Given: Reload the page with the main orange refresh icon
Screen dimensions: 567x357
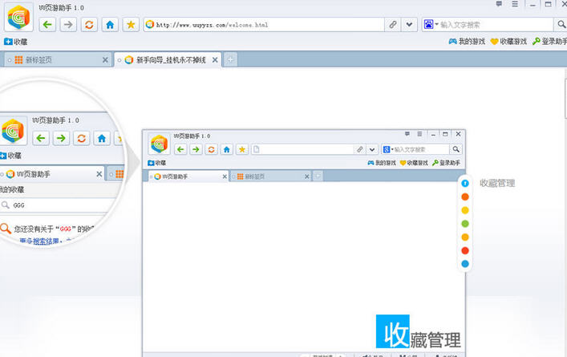Looking at the screenshot, I should [89, 25].
